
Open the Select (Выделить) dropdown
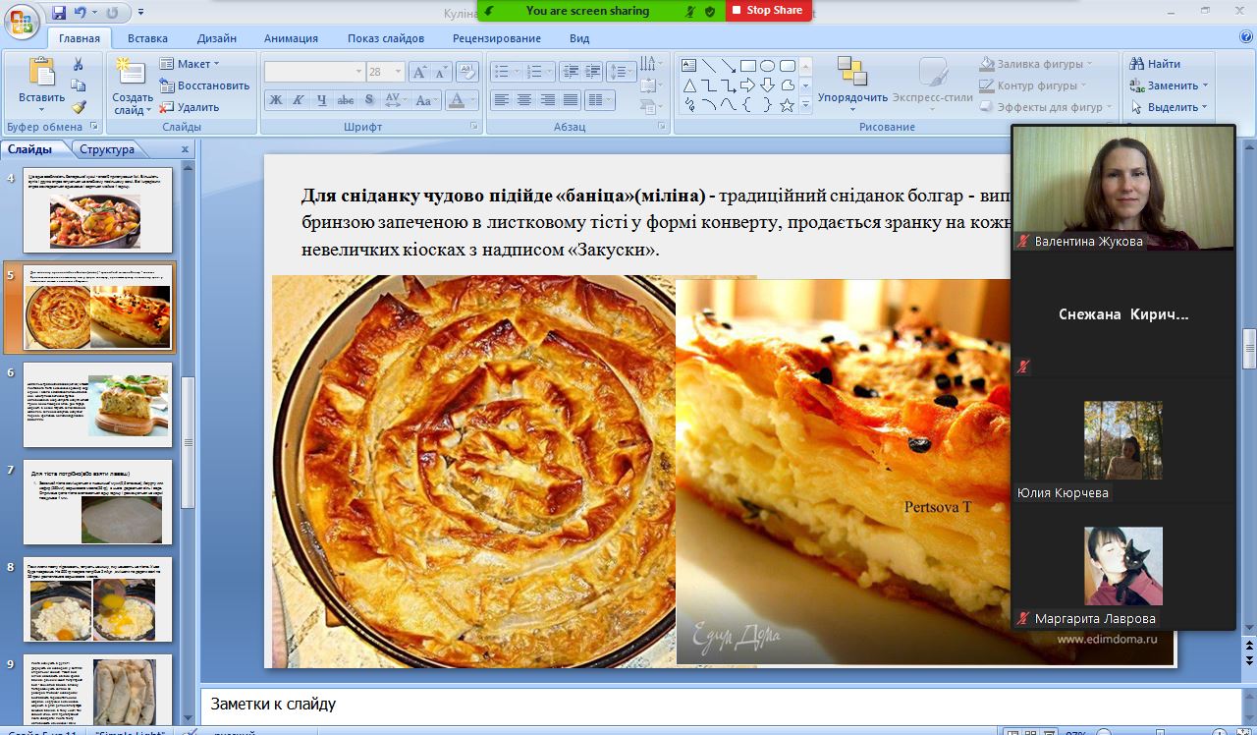pyautogui.click(x=1170, y=107)
